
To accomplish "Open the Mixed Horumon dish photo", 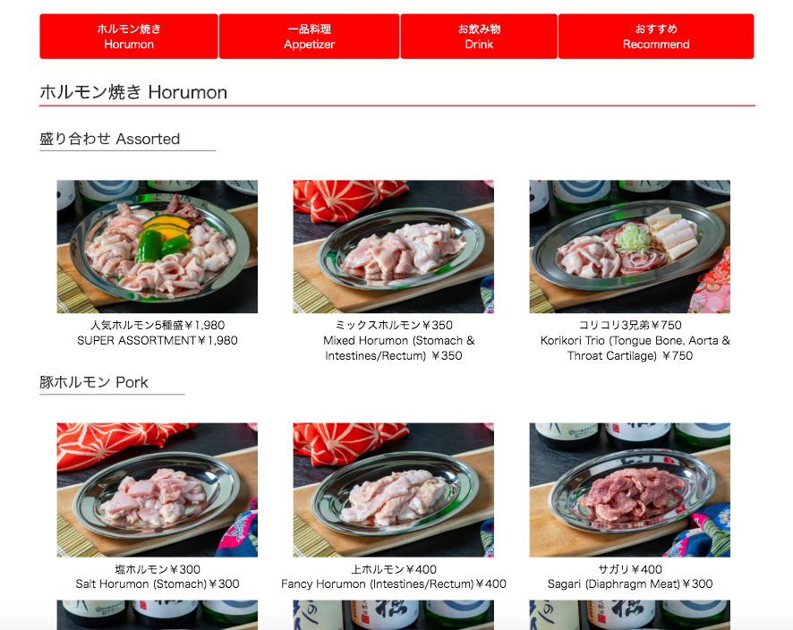I will (x=394, y=247).
